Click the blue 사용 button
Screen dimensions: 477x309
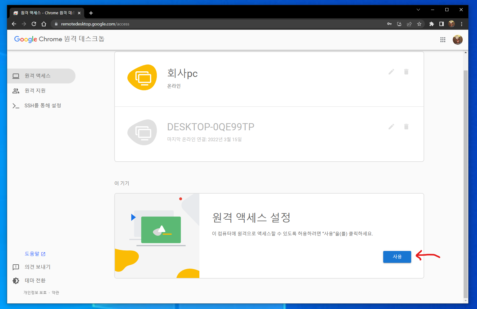pyautogui.click(x=397, y=257)
